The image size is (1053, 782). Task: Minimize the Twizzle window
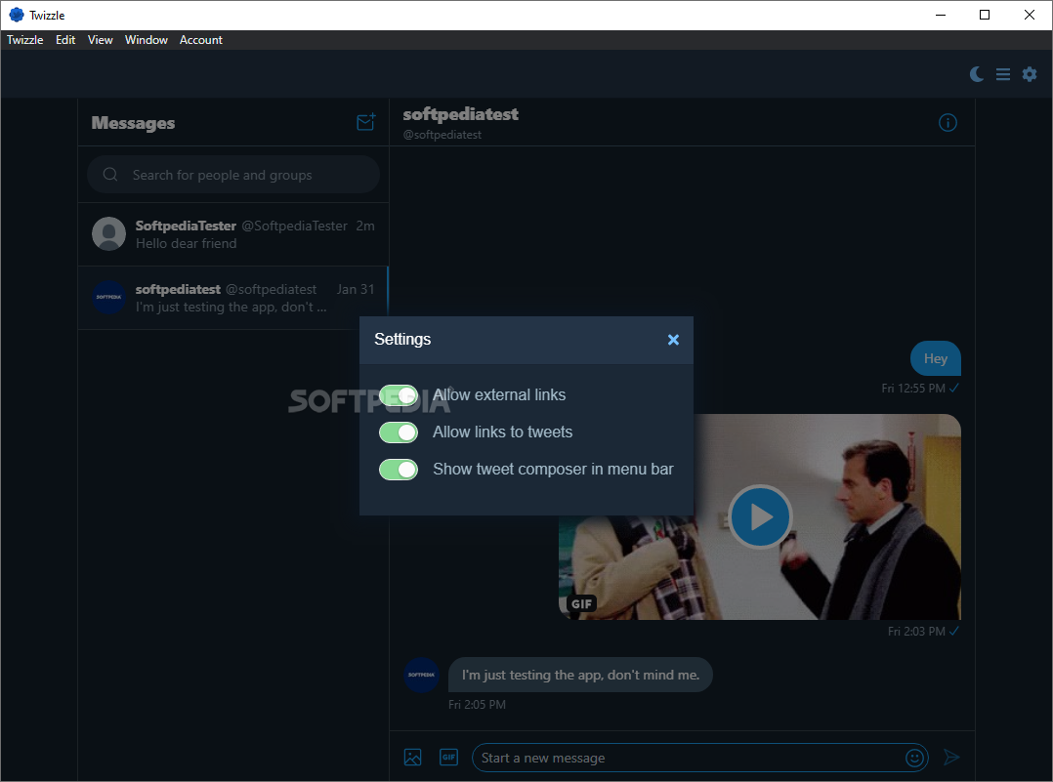click(941, 15)
